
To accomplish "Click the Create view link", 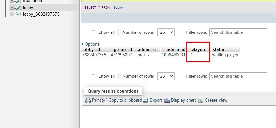I will [x=216, y=100].
